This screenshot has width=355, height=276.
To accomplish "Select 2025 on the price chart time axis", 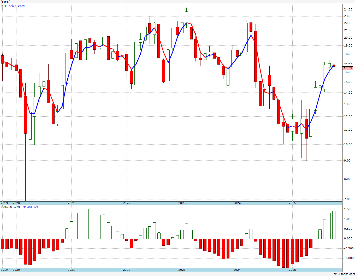I will (292, 203).
